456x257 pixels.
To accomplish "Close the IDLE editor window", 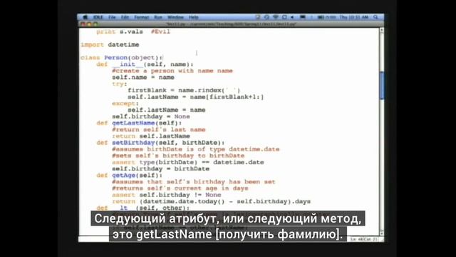I will (x=83, y=24).
